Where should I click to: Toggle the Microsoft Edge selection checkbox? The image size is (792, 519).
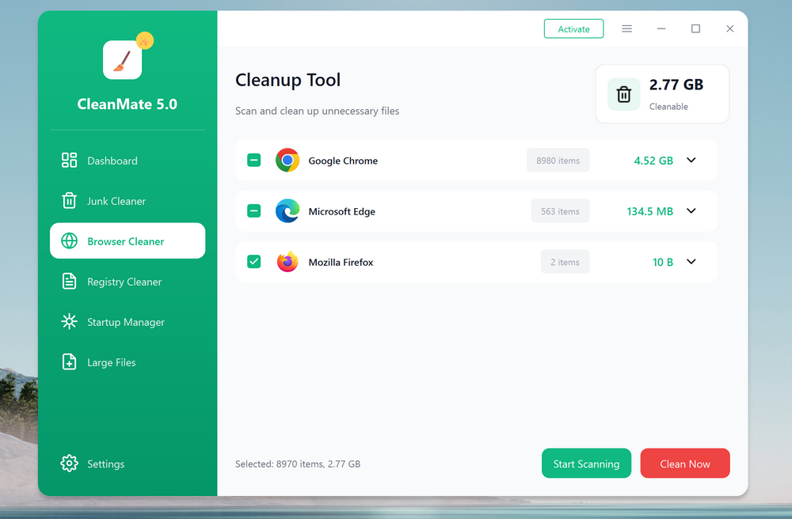point(253,210)
